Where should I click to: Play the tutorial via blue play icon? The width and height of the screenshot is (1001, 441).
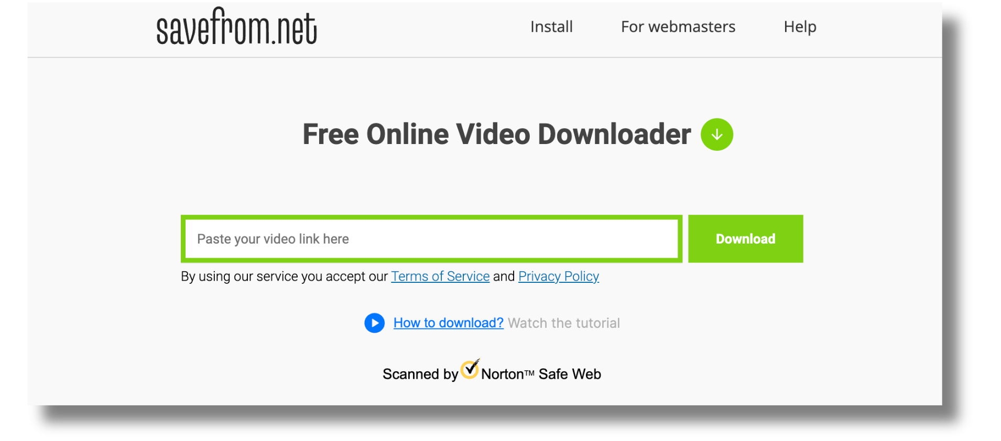[x=375, y=323]
